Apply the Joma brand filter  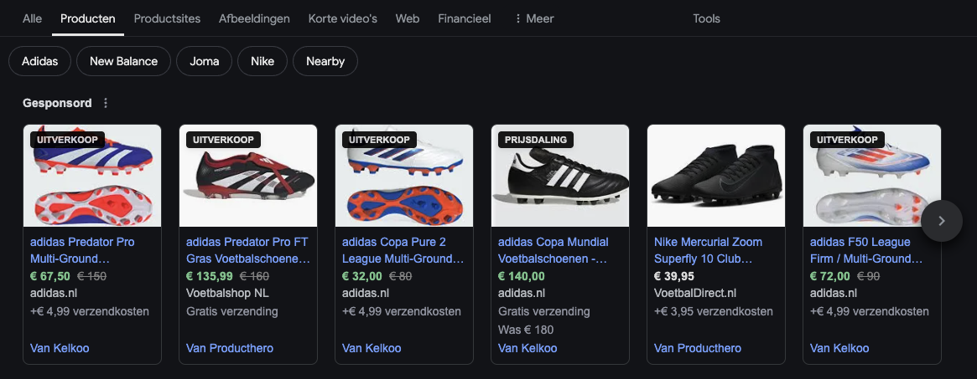[x=205, y=61]
